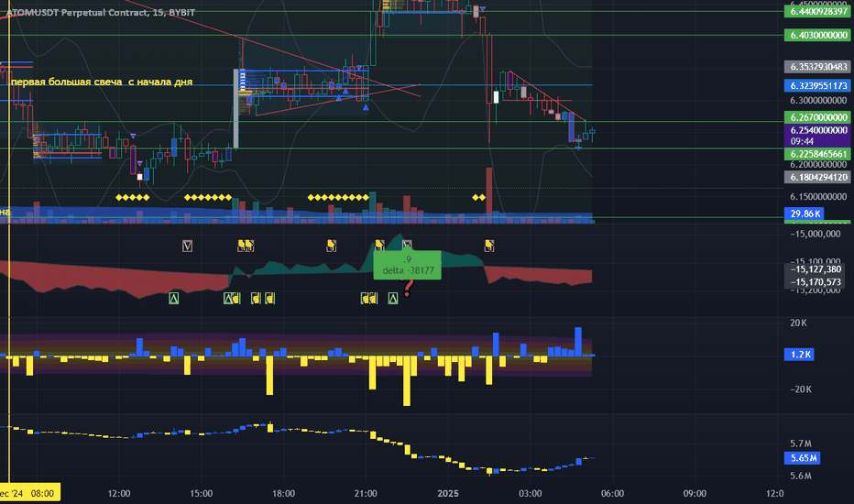
Task: Click the 03:00 time axis label
Action: click(530, 493)
